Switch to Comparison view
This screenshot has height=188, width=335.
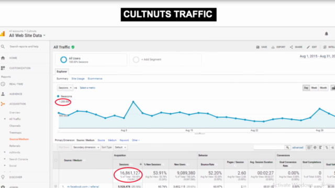point(327,147)
